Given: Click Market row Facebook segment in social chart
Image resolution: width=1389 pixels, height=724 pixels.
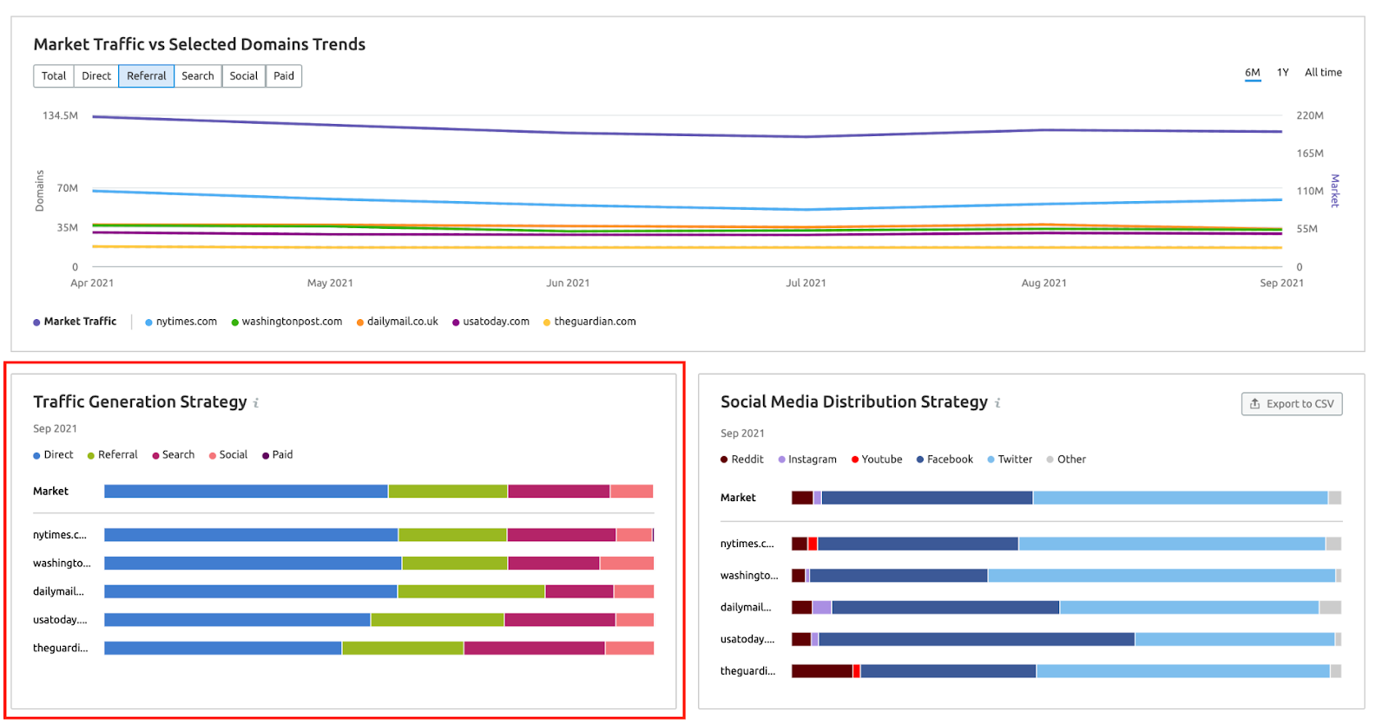Looking at the screenshot, I should pos(927,498).
